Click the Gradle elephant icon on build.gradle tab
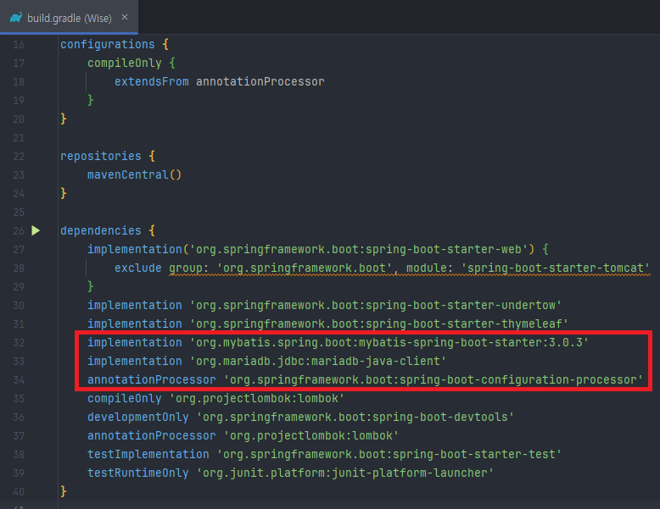The height and width of the screenshot is (509, 660). pyautogui.click(x=16, y=18)
